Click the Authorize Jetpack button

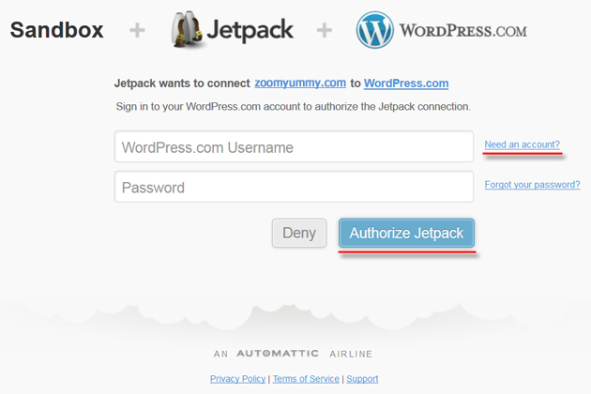tap(406, 233)
